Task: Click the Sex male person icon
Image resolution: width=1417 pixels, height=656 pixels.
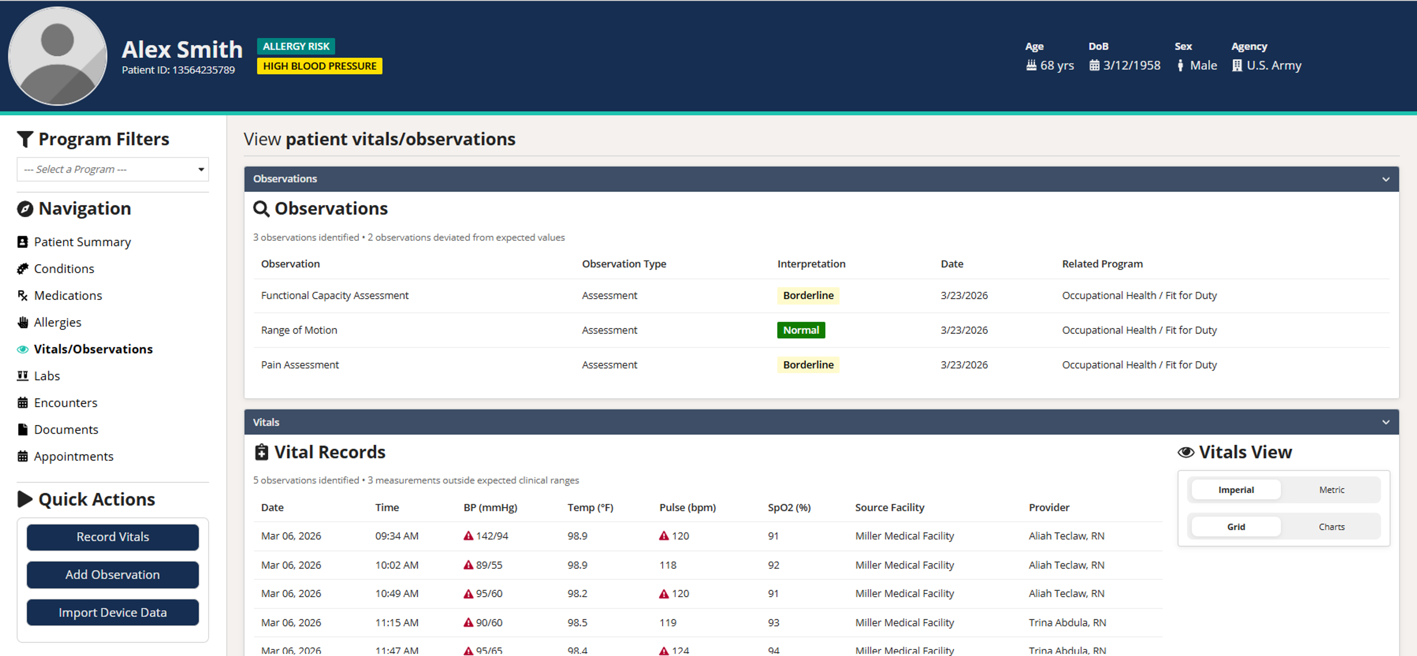Action: [x=1180, y=65]
